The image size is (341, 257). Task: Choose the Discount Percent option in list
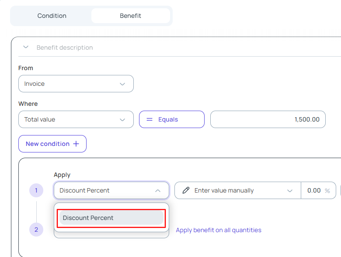pos(111,218)
